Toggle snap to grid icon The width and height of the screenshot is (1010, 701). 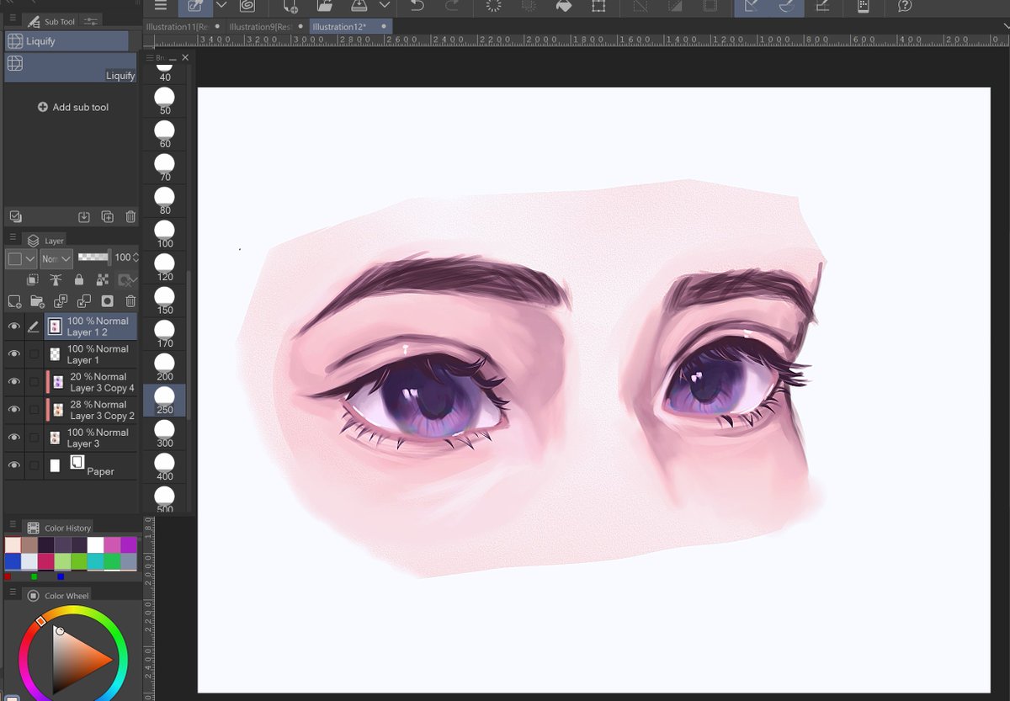click(x=822, y=6)
